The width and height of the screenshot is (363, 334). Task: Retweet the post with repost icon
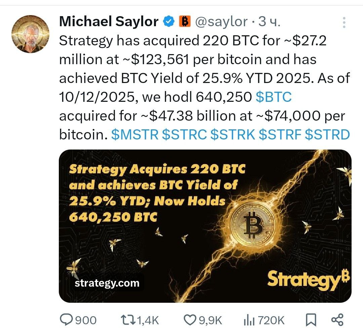tap(129, 320)
